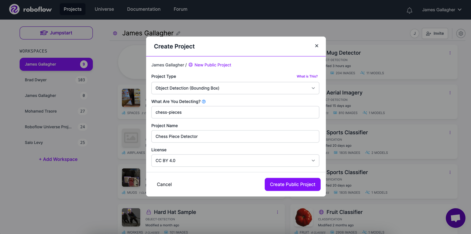This screenshot has width=471, height=234.
Task: Close the Create Project dialog
Action: click(x=316, y=46)
